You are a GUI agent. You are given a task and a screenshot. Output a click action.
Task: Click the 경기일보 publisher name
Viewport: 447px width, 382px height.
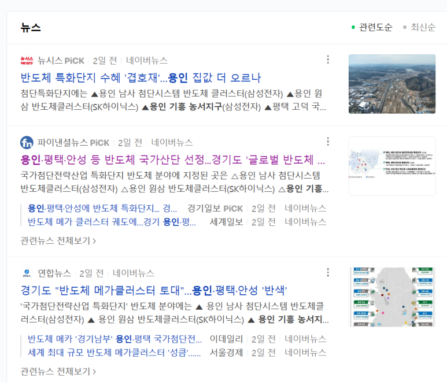(x=204, y=208)
